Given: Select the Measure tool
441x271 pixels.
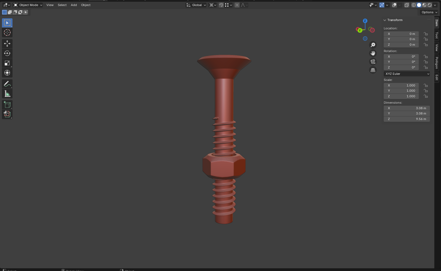Looking at the screenshot, I should pyautogui.click(x=7, y=94).
